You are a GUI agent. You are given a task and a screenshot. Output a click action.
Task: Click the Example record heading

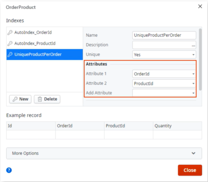tap(24, 115)
